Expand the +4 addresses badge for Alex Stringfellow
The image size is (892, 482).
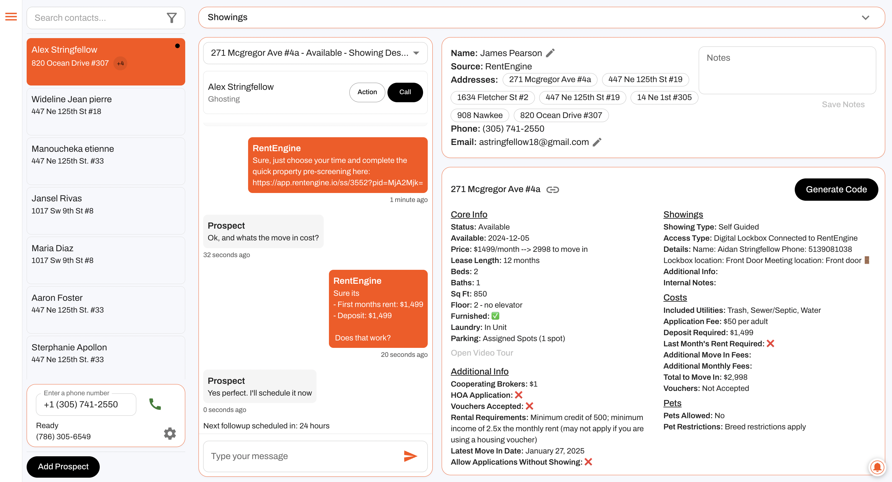[120, 64]
